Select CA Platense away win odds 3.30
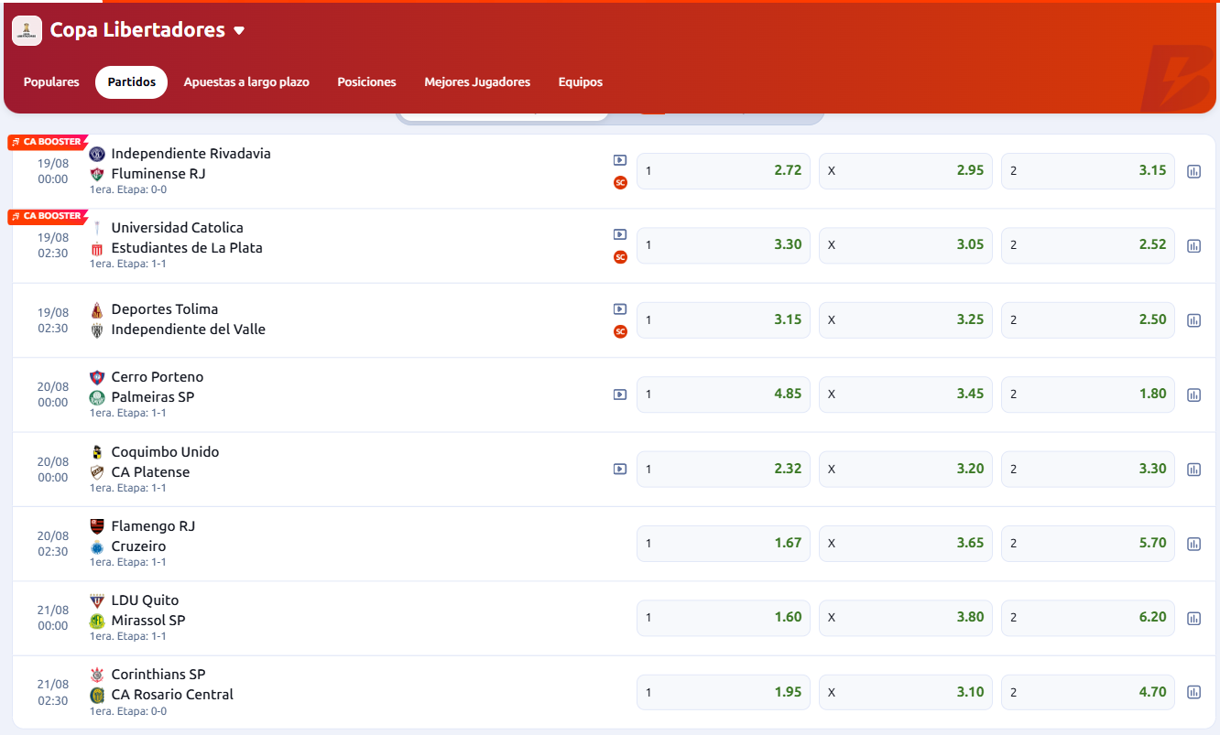The width and height of the screenshot is (1220, 735). 1088,470
